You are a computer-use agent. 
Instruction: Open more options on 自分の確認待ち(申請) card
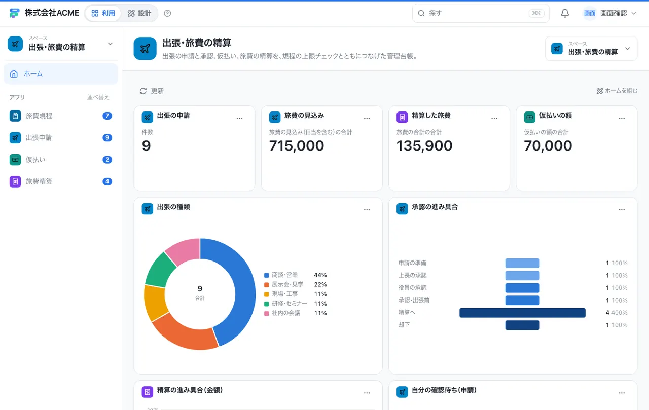point(622,393)
